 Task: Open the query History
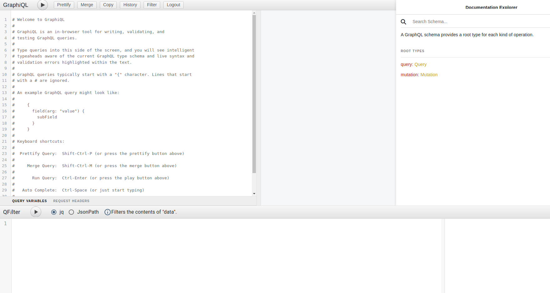[x=130, y=5]
